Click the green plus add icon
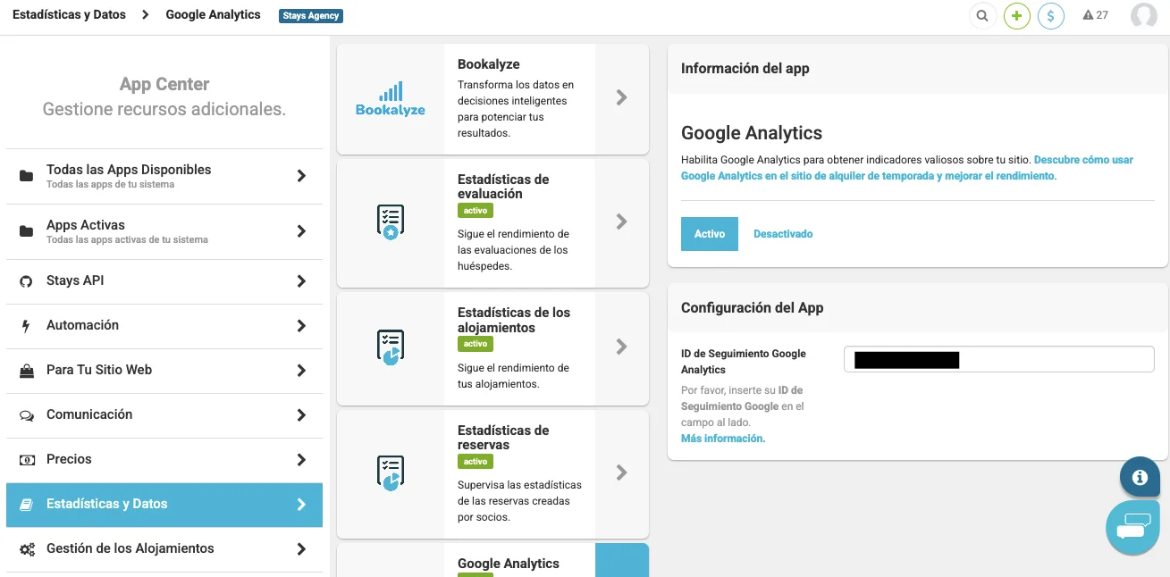Screen dimensions: 1170x577 (1017, 15)
